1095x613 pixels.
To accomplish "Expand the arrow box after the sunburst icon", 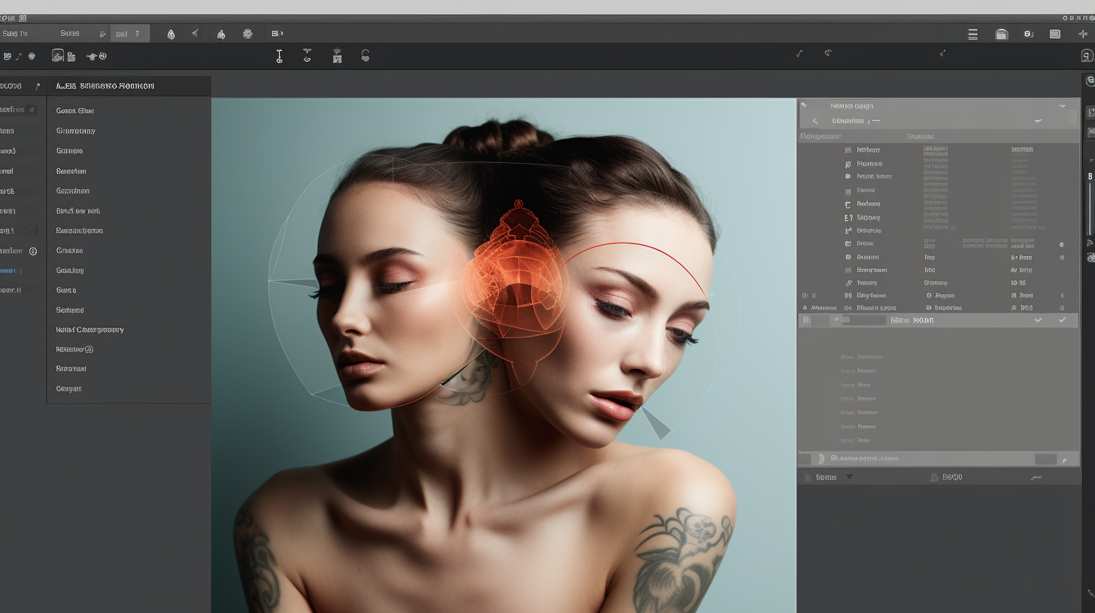I will tap(278, 34).
